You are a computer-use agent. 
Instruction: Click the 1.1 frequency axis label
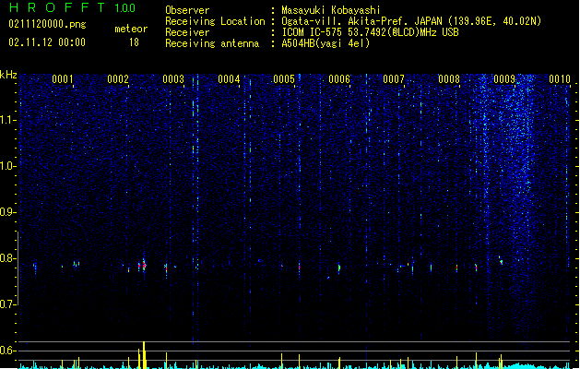click(x=7, y=120)
